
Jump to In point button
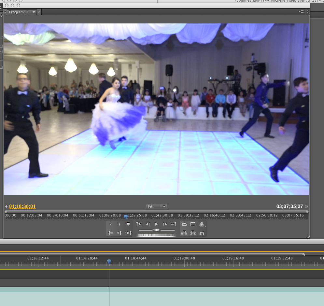point(111,233)
